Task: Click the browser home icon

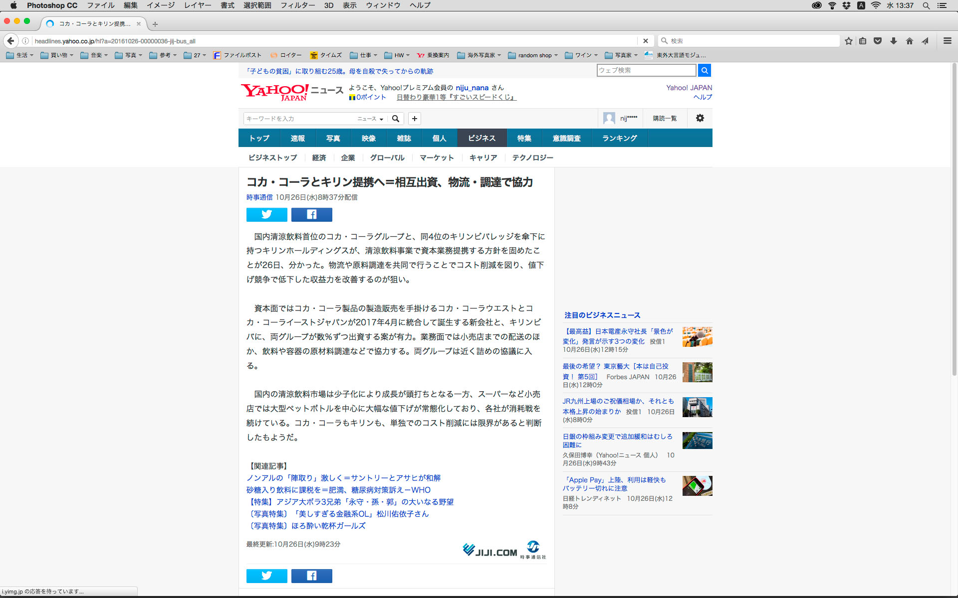Action: coord(909,41)
